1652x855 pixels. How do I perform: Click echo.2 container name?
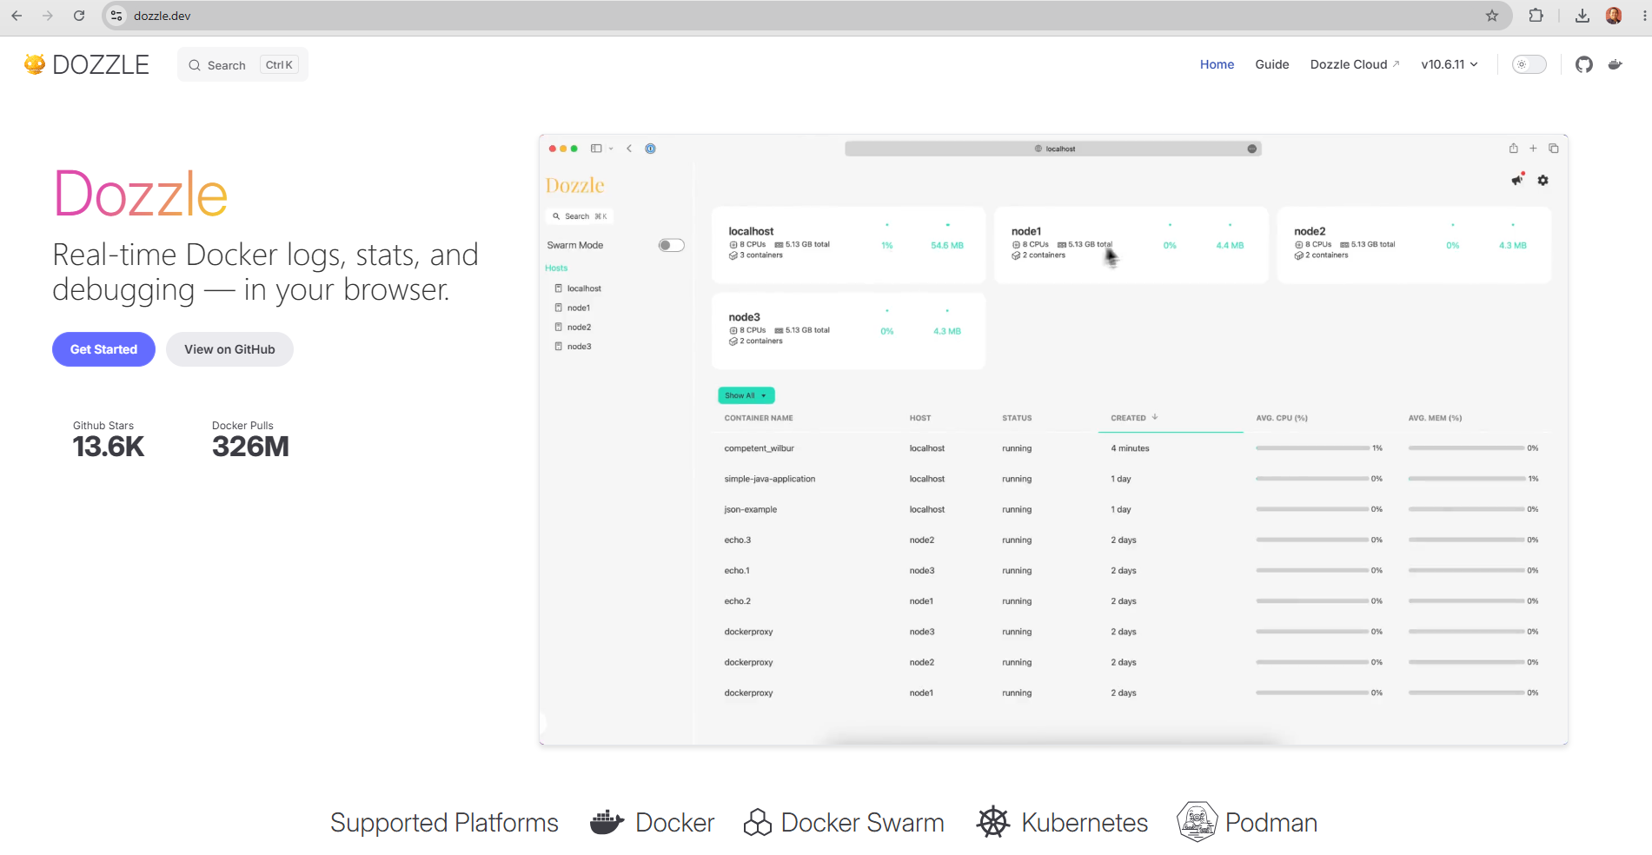[x=738, y=601]
